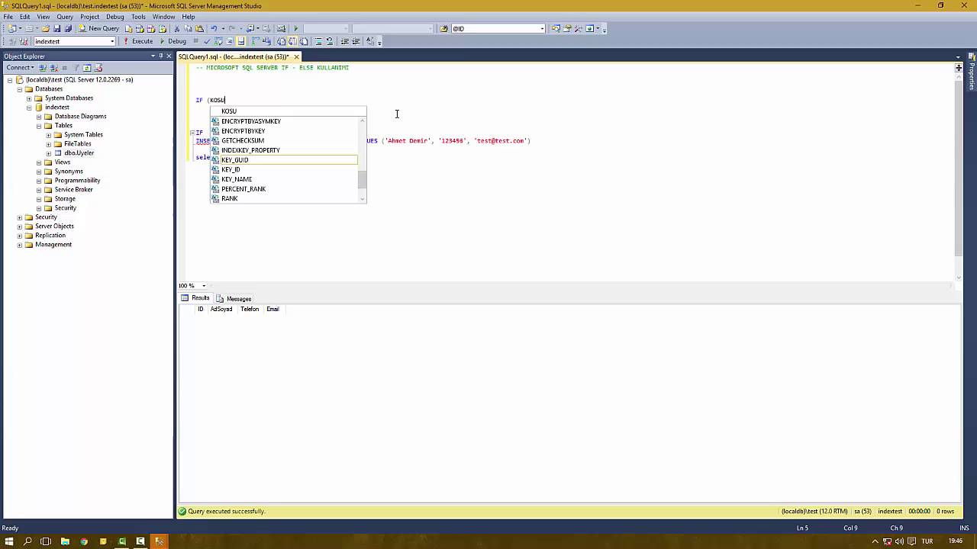This screenshot has height=549, width=977.
Task: Open the indextest database dropdown
Action: (112, 41)
